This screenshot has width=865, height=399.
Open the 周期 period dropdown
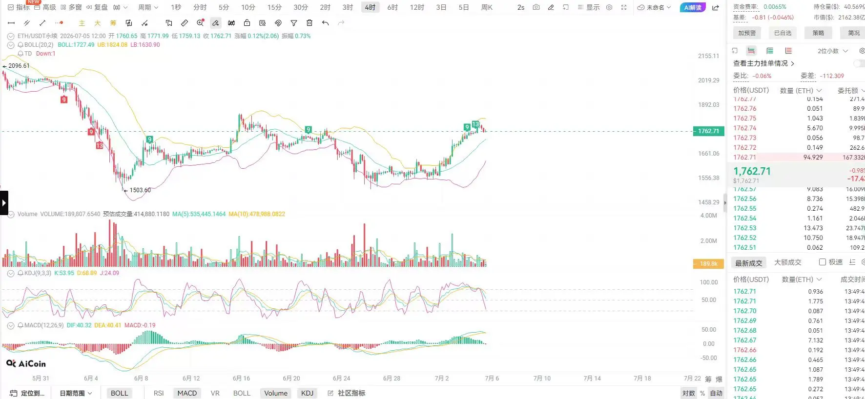pyautogui.click(x=148, y=7)
